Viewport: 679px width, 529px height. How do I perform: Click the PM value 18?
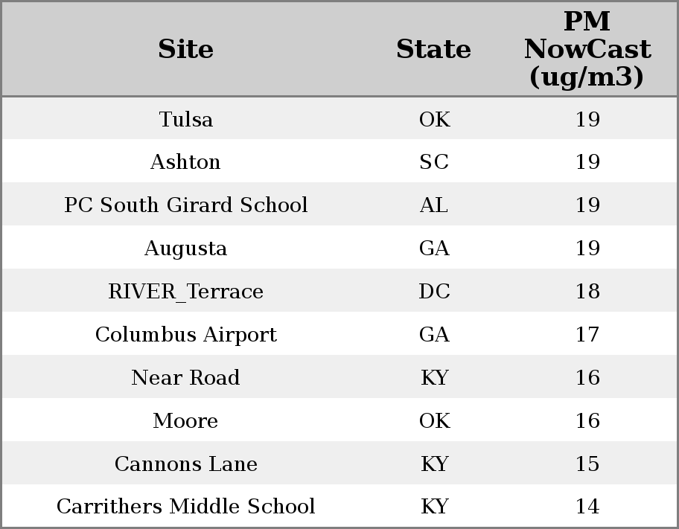click(x=587, y=292)
